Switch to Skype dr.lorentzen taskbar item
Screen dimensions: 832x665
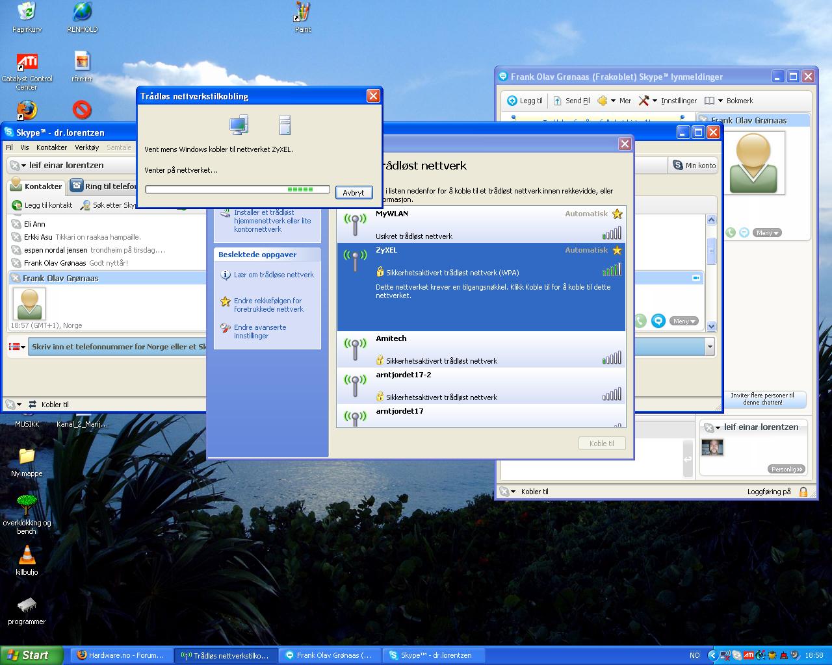[x=435, y=655]
